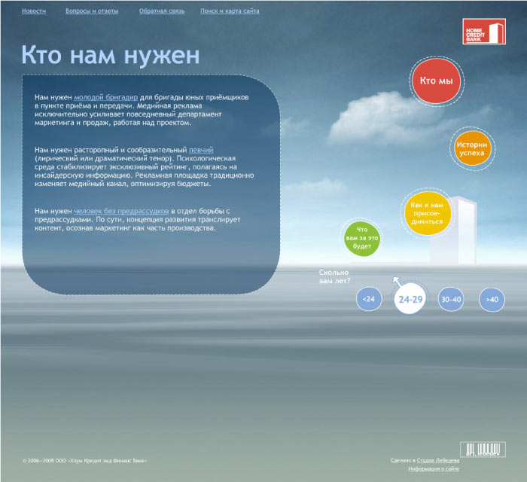Choose the '>40' age option

(x=492, y=299)
